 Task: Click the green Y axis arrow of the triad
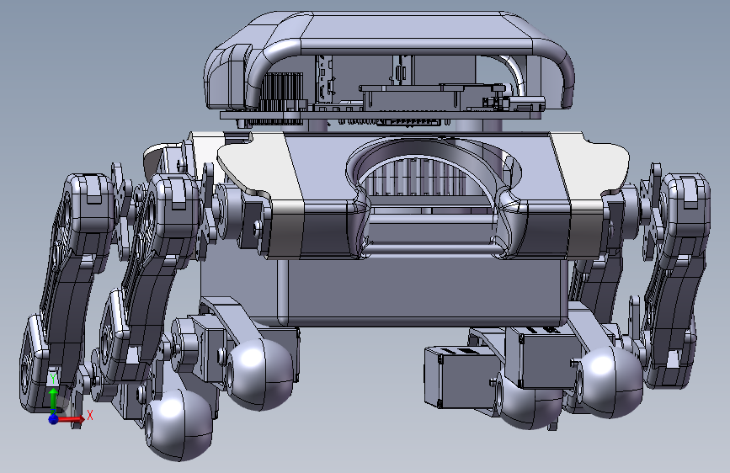[54, 400]
